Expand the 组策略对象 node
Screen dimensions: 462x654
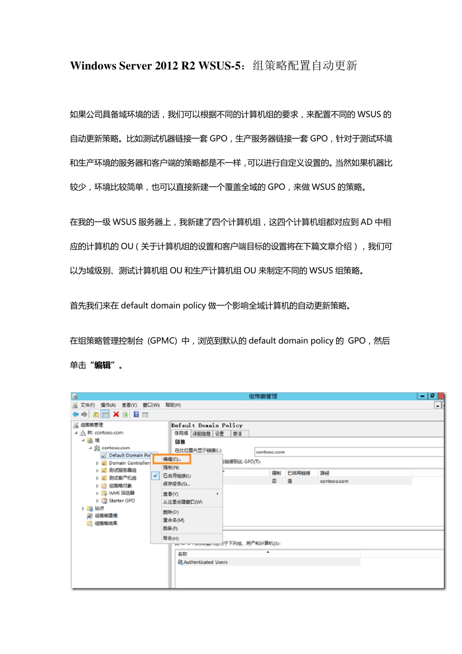tap(97, 486)
